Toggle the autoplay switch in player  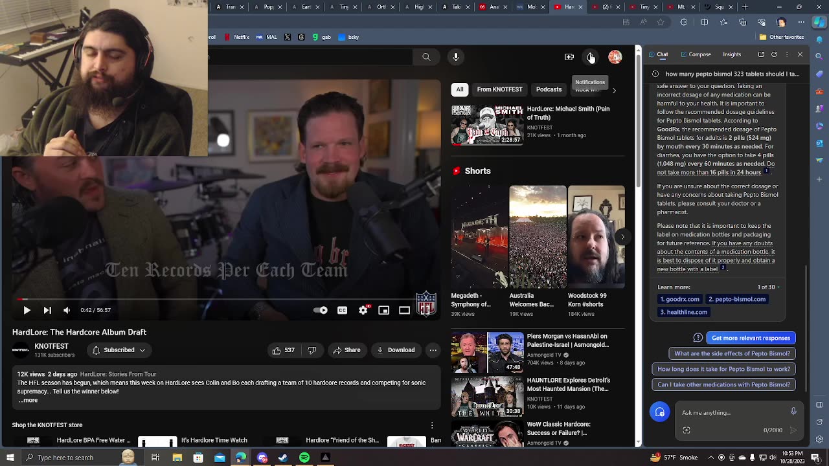click(x=321, y=311)
